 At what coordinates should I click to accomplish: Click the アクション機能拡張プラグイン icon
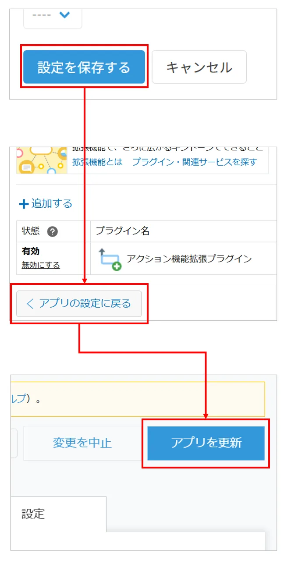tap(110, 259)
